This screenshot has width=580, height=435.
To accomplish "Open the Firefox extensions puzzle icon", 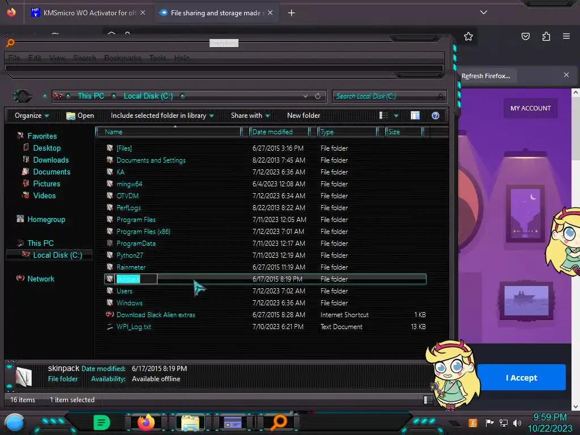I will [546, 36].
